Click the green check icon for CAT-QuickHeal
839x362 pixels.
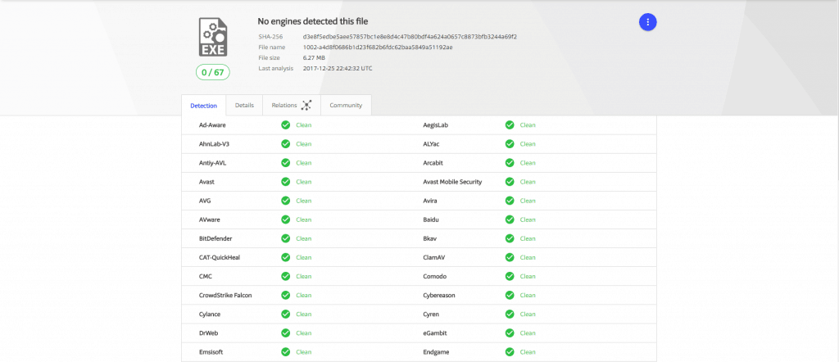(x=286, y=257)
